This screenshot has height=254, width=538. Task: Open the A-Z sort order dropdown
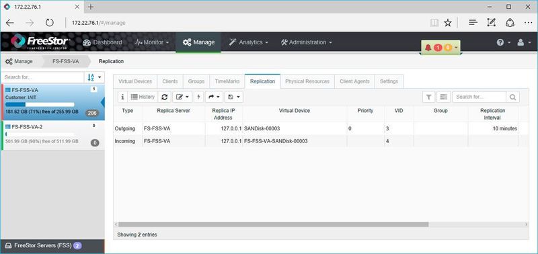pyautogui.click(x=94, y=77)
